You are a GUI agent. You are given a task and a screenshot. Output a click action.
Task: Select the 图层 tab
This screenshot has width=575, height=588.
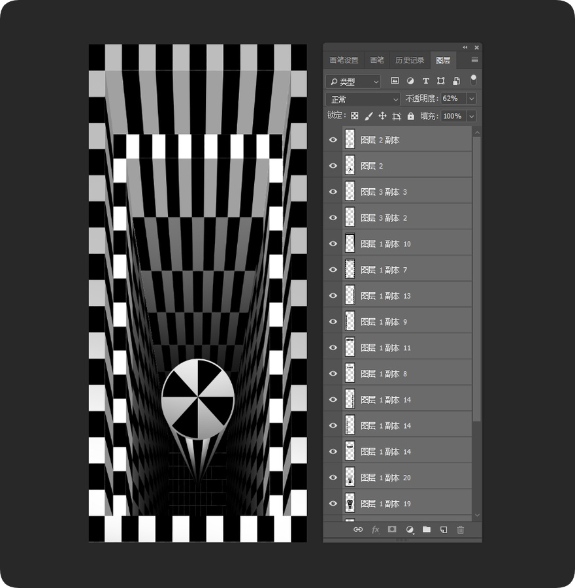[443, 60]
